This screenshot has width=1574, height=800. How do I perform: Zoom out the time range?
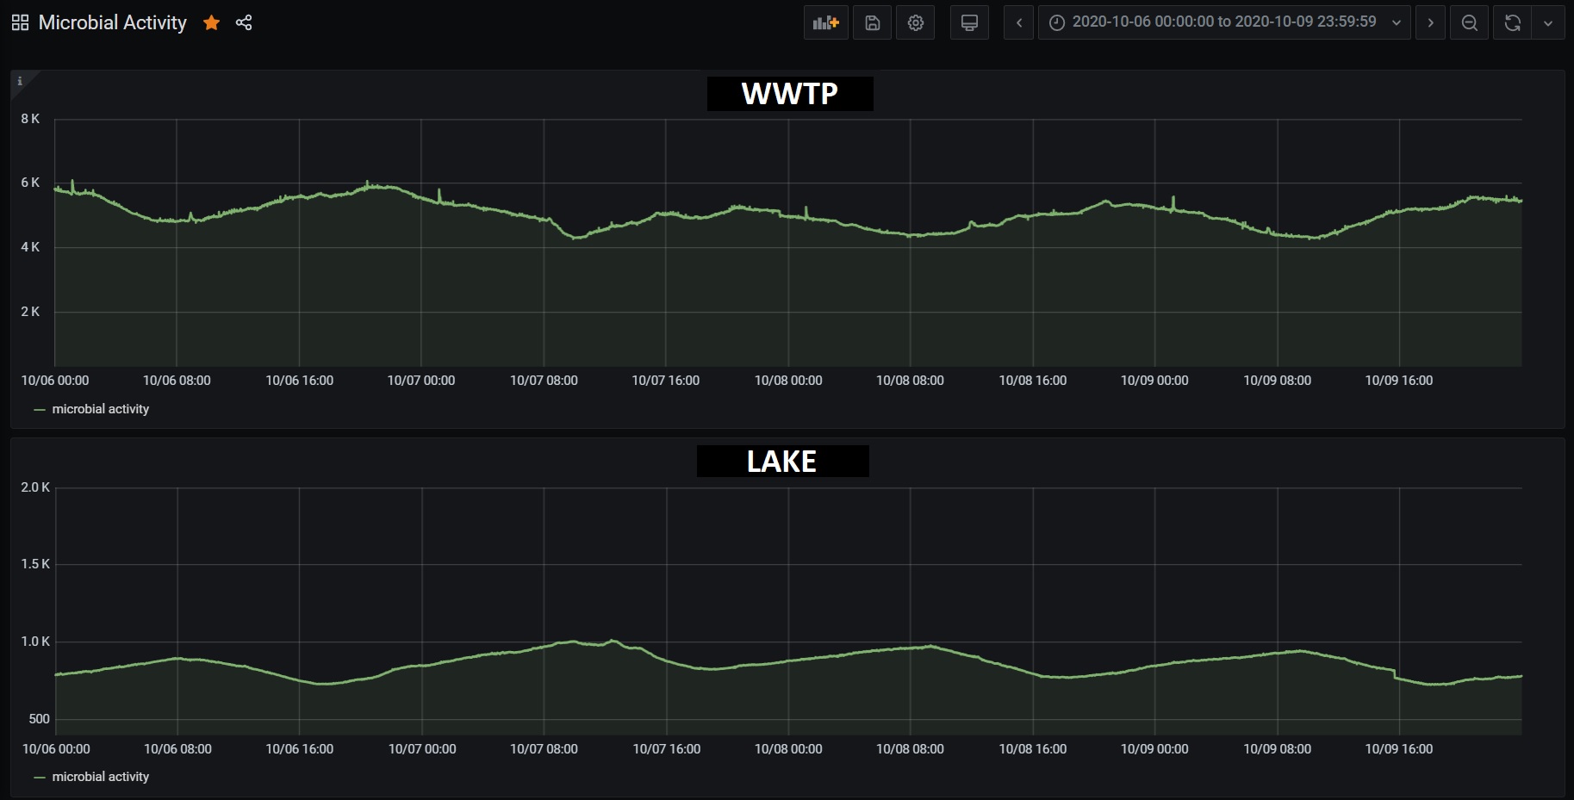[x=1470, y=23]
